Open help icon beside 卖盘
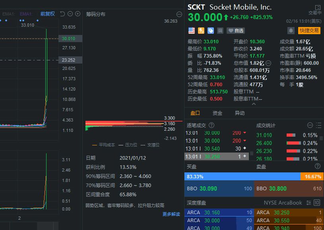This screenshot has width=324, height=230. tap(317, 166)
